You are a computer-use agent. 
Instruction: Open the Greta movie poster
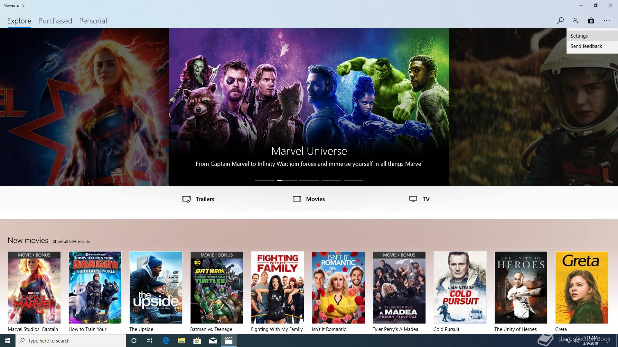click(x=582, y=288)
